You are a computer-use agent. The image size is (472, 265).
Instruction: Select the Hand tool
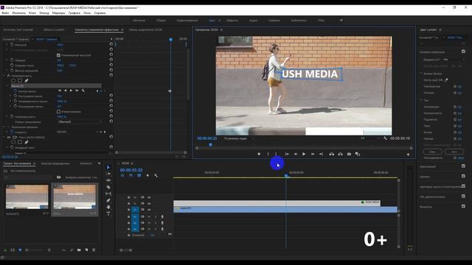[108, 207]
